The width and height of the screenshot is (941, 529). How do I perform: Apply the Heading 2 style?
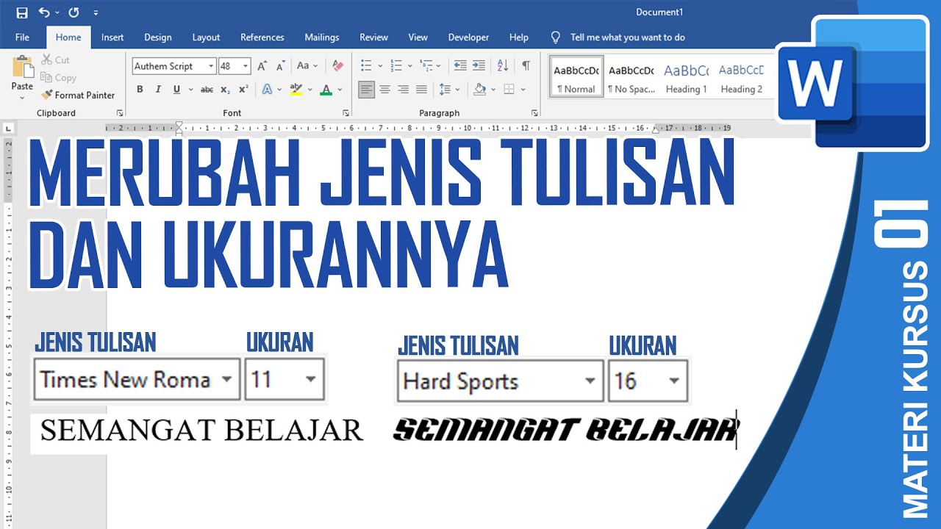coord(741,78)
